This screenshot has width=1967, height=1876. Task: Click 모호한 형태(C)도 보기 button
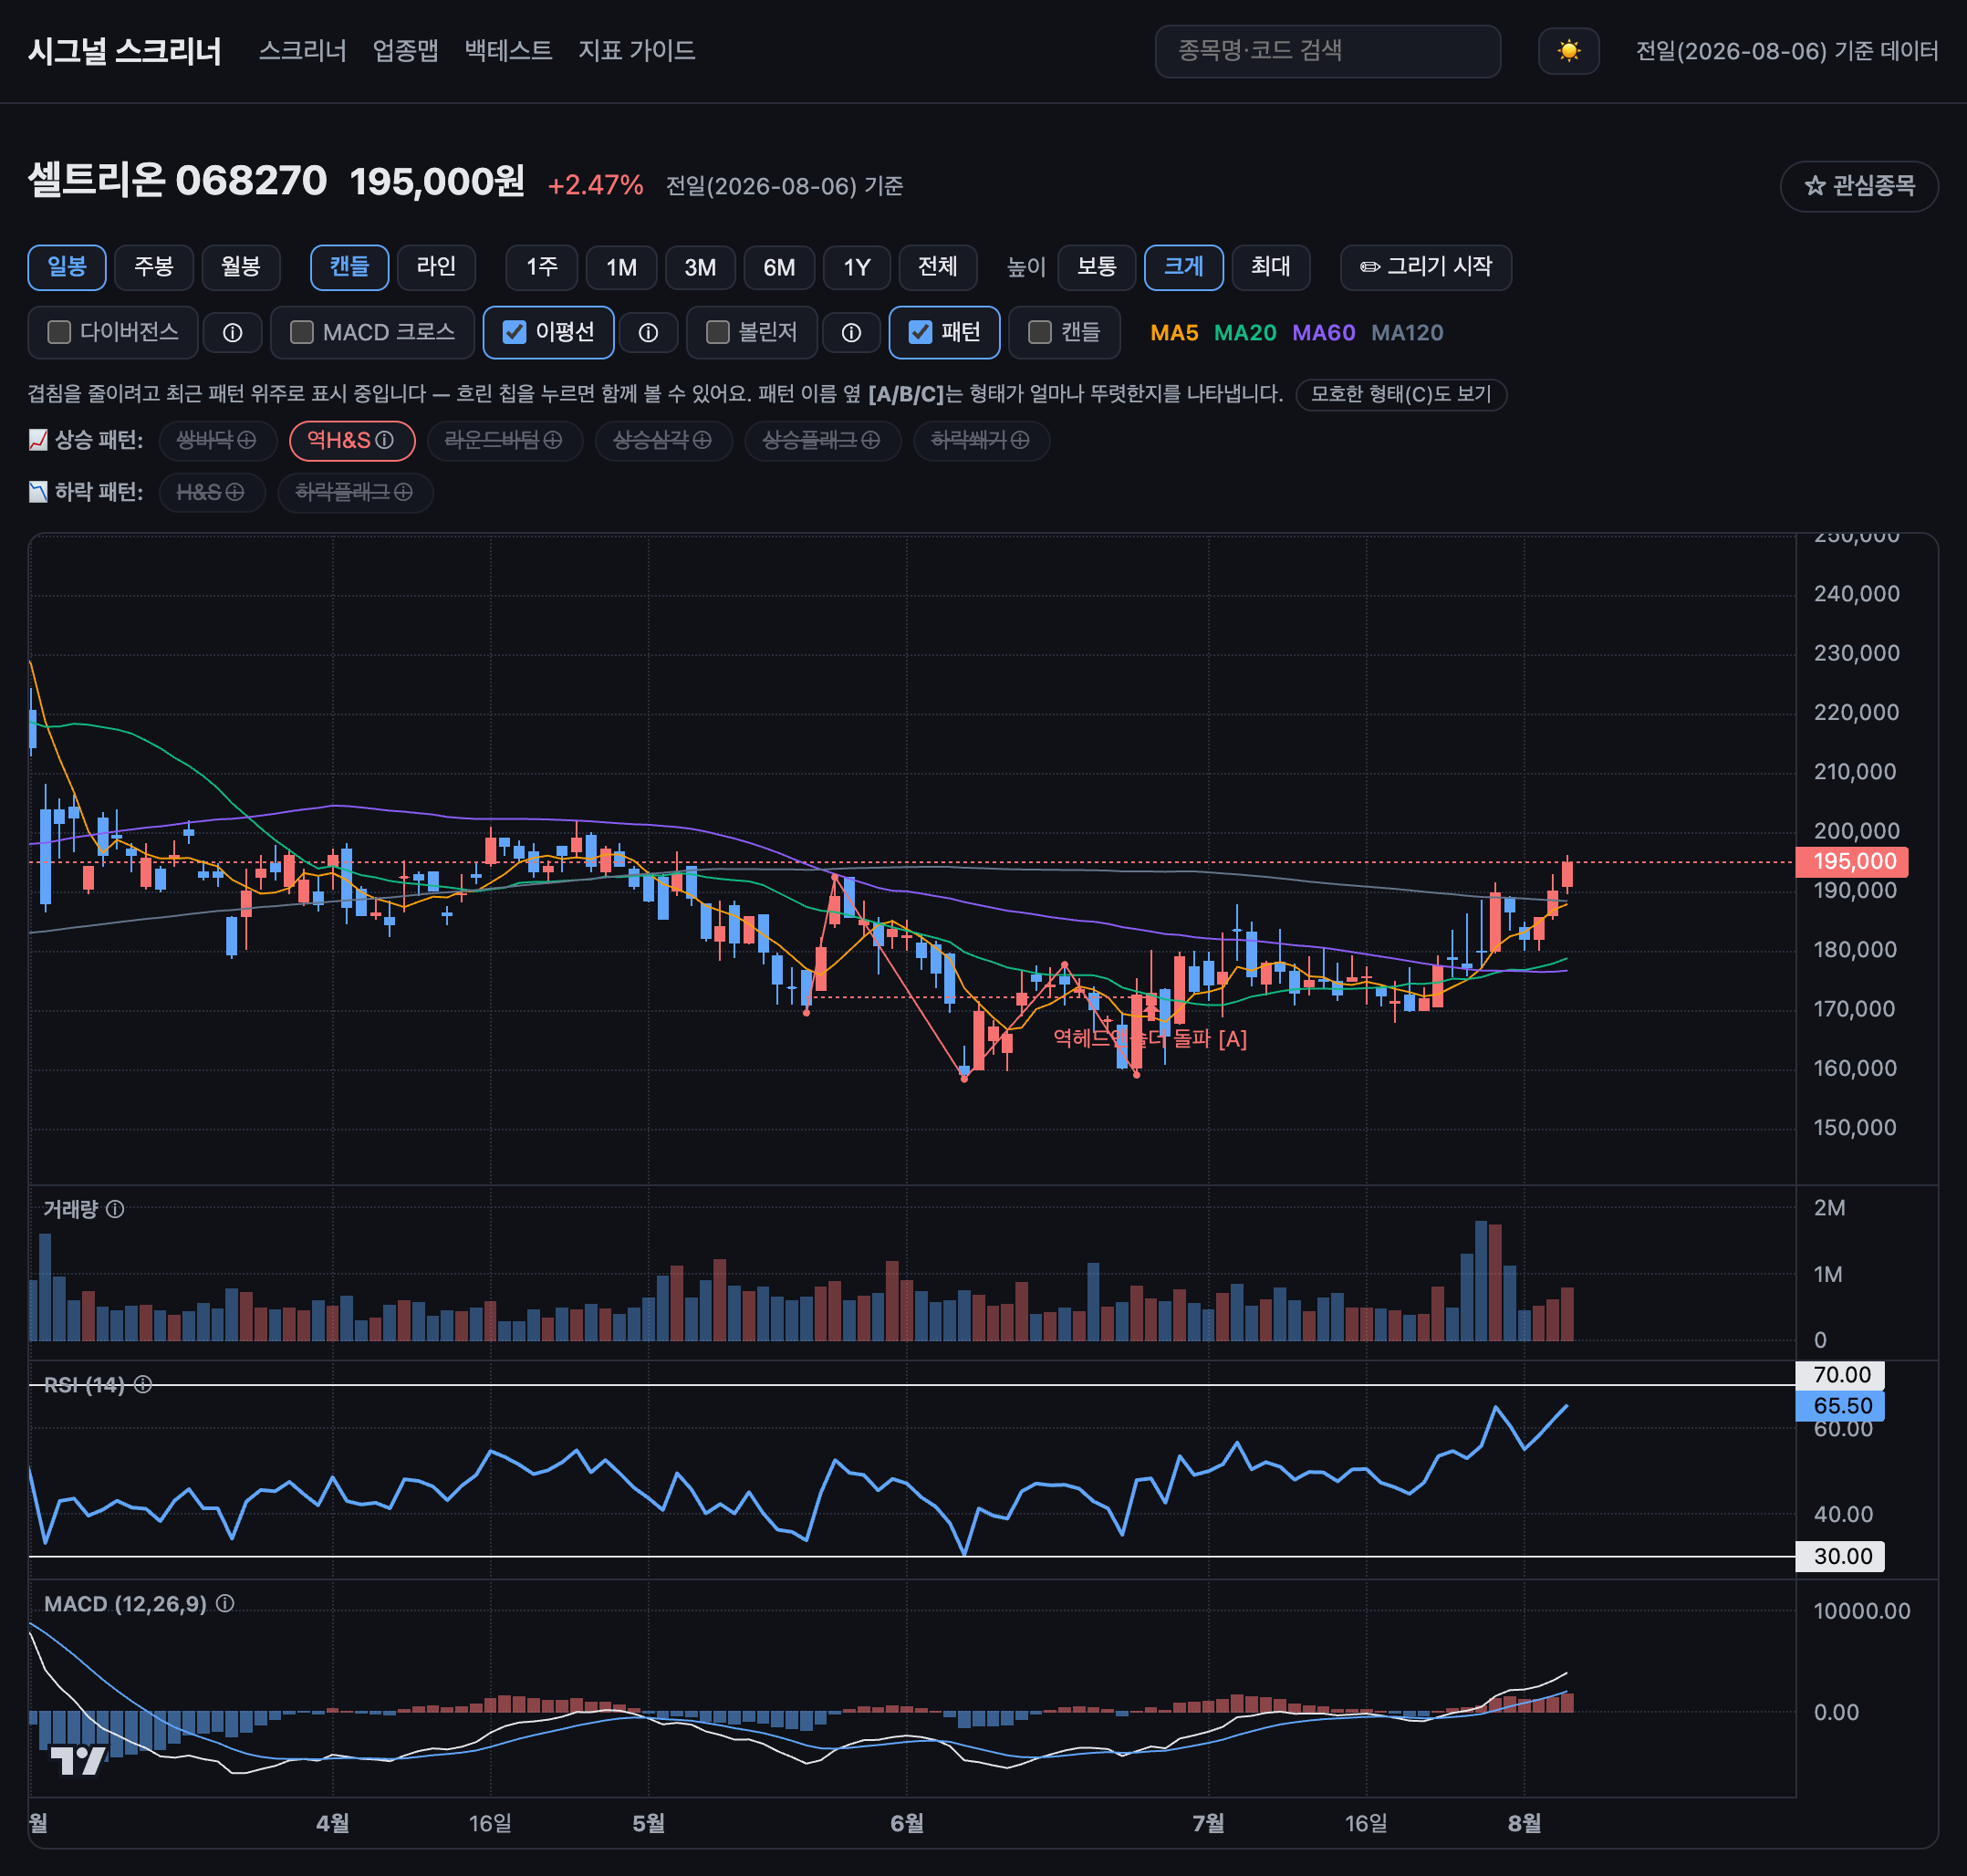1401,394
